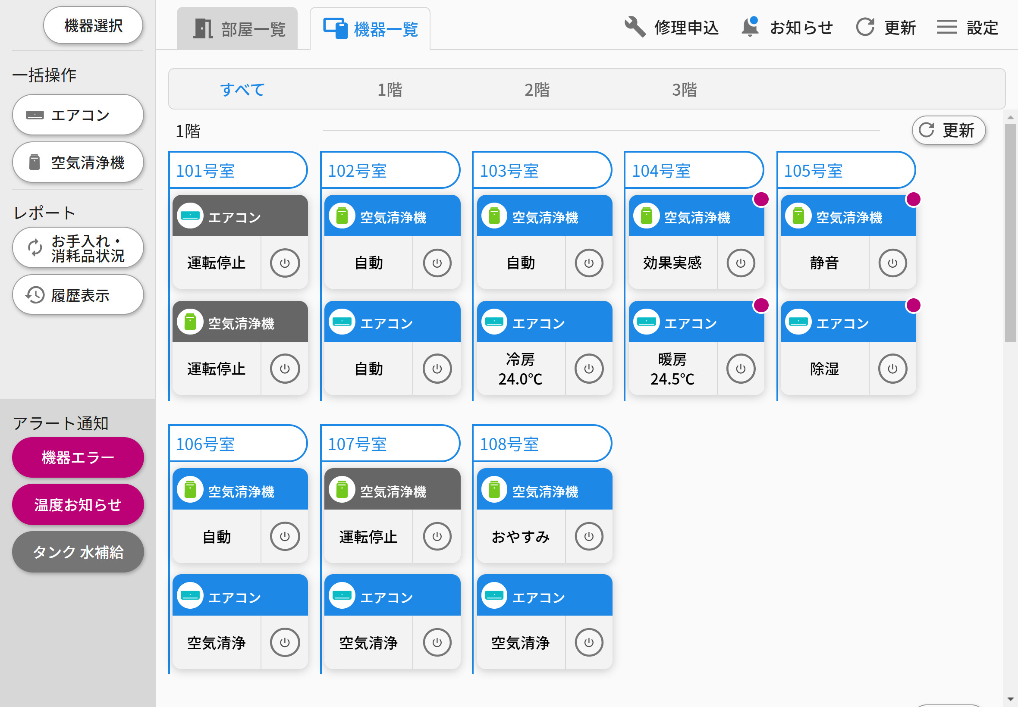Toggle power for the 108号室 air conditioner

point(588,642)
